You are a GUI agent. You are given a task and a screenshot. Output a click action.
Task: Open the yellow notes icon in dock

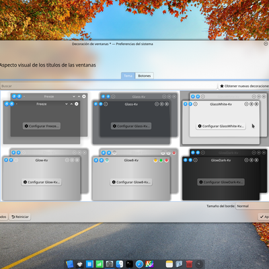click(x=169, y=264)
